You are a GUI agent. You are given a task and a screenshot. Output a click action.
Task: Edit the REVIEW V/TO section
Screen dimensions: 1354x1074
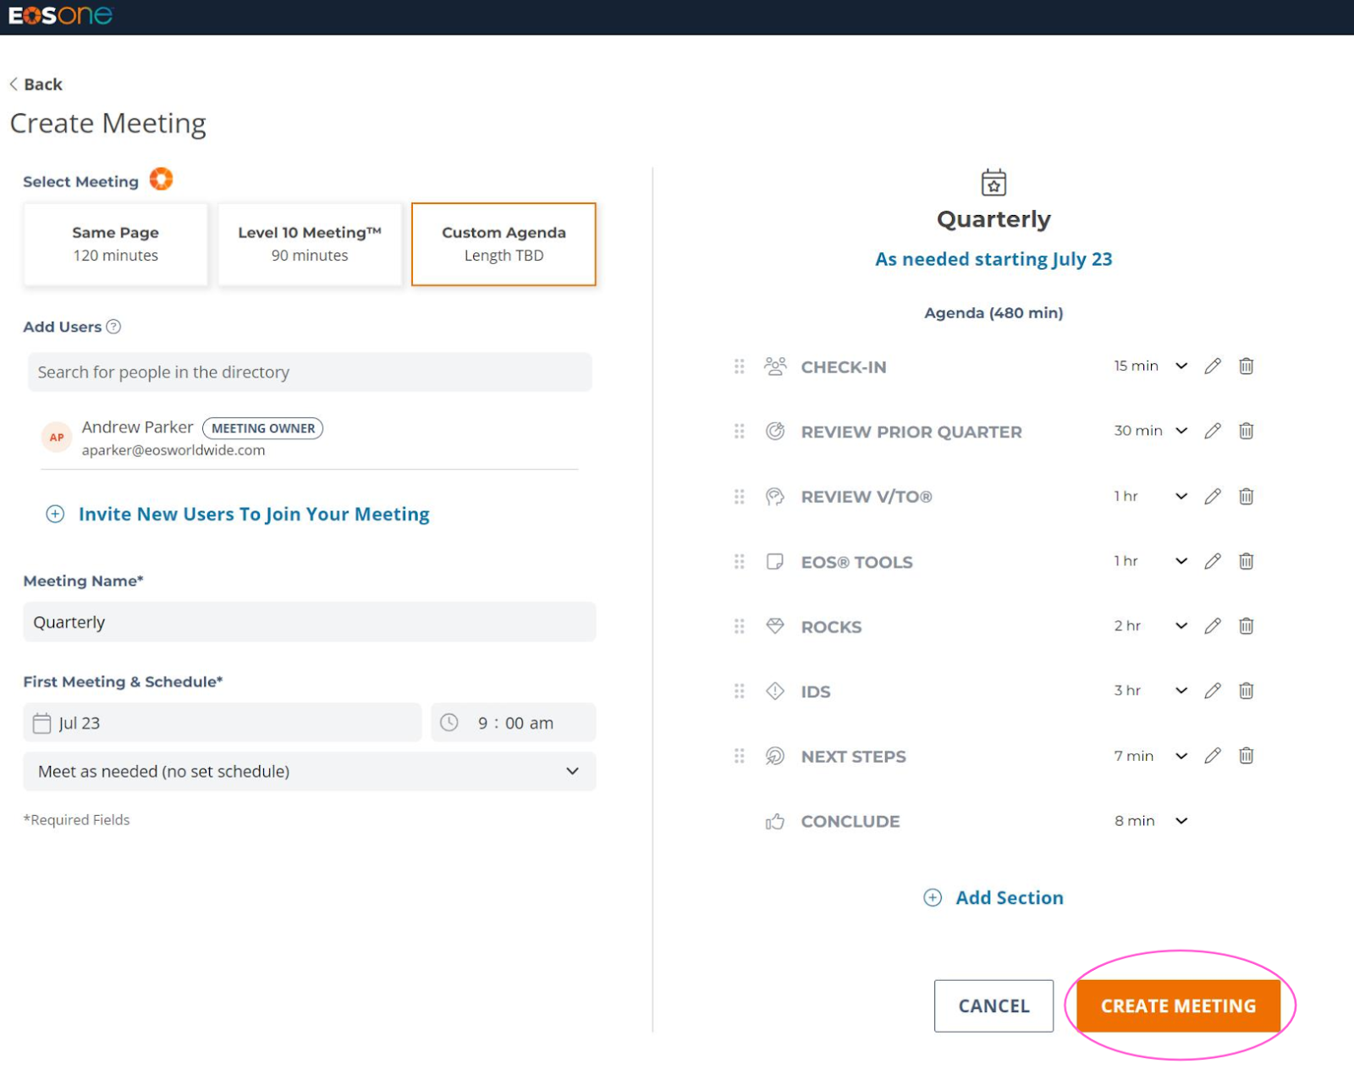point(1213,496)
